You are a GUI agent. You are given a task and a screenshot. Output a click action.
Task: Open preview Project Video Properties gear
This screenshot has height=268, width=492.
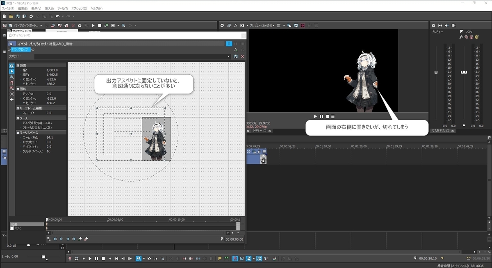[222, 25]
